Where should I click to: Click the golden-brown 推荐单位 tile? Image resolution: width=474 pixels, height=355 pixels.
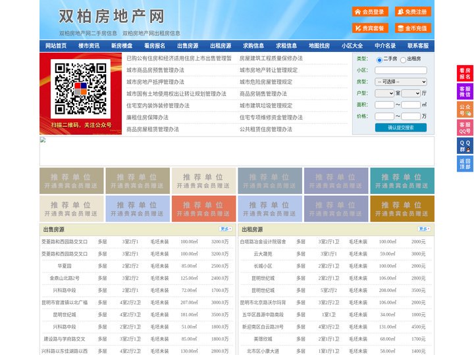[x=402, y=208]
